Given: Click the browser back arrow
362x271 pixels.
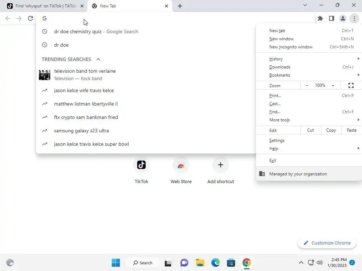Looking at the screenshot, I should click(8, 18).
